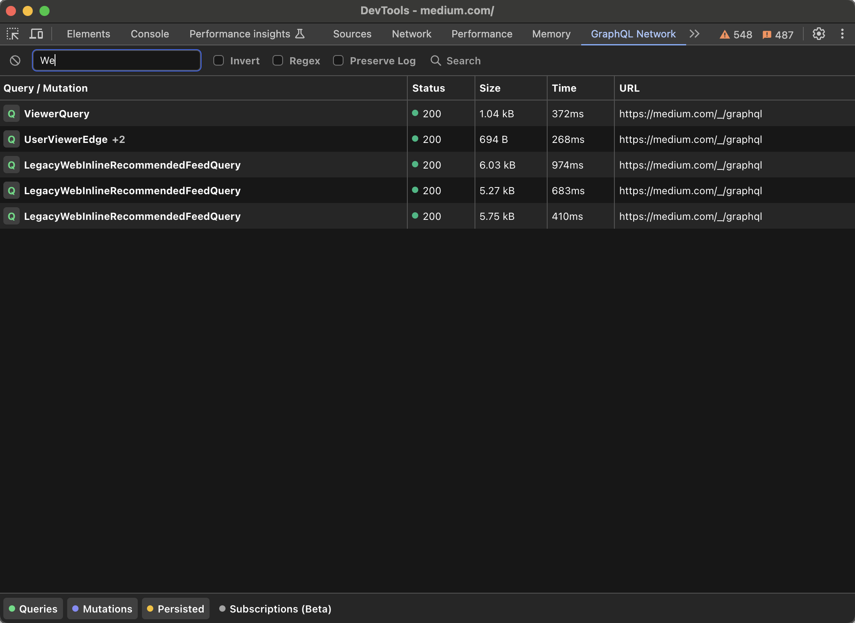Turn on Preserve Log
Image resolution: width=855 pixels, height=623 pixels.
coord(338,61)
